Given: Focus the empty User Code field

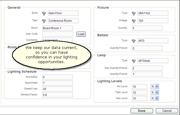Looking at the screenshot, I should 57,34.
